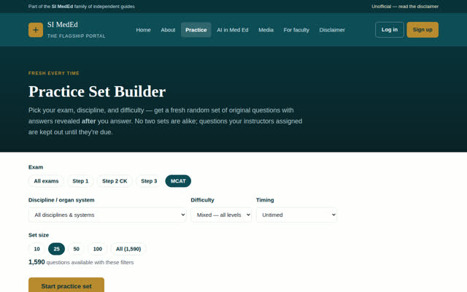Open the SI MedEd site title link
The height and width of the screenshot is (292, 467).
pos(63,25)
